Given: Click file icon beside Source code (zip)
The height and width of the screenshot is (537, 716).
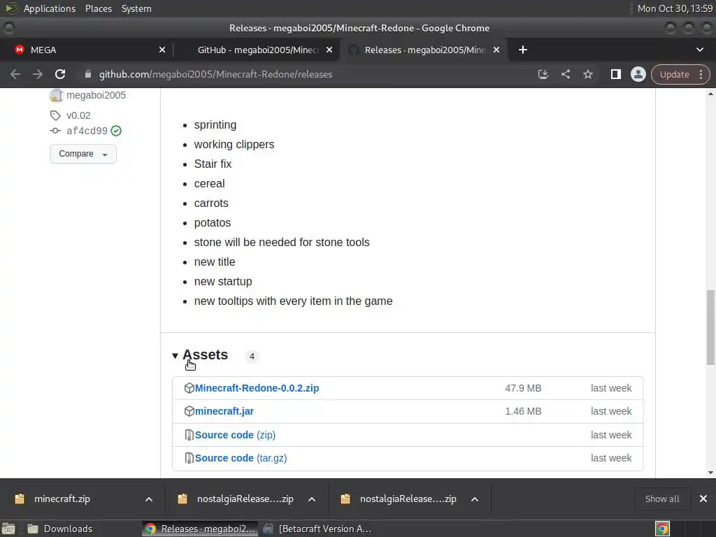Looking at the screenshot, I should pos(189,435).
